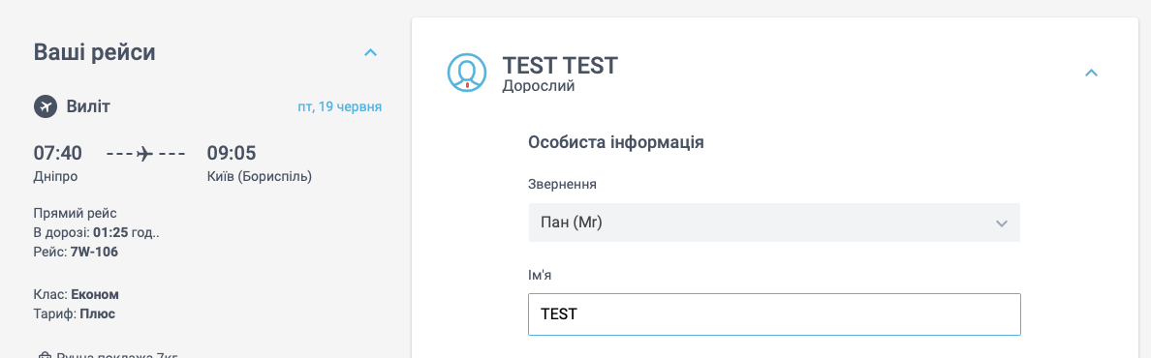Click the flight number 7W-106
The image size is (1151, 358).
pyautogui.click(x=94, y=252)
